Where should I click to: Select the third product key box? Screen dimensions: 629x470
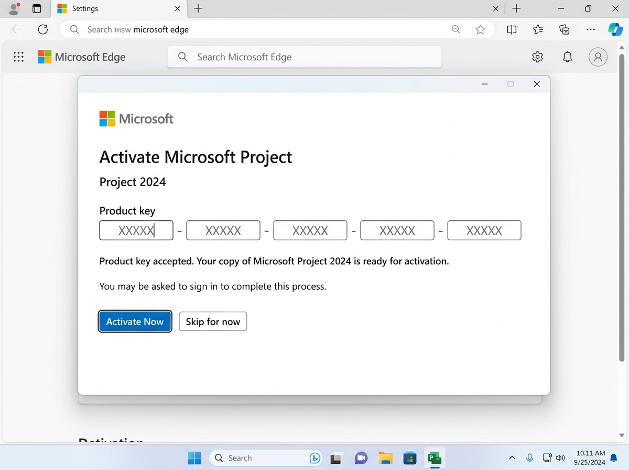(310, 230)
